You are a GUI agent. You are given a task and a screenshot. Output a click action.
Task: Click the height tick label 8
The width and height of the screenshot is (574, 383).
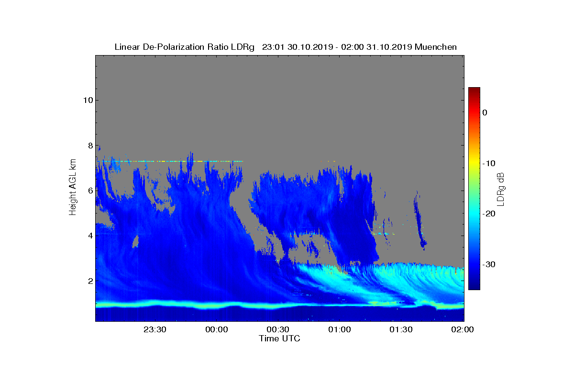coord(89,145)
